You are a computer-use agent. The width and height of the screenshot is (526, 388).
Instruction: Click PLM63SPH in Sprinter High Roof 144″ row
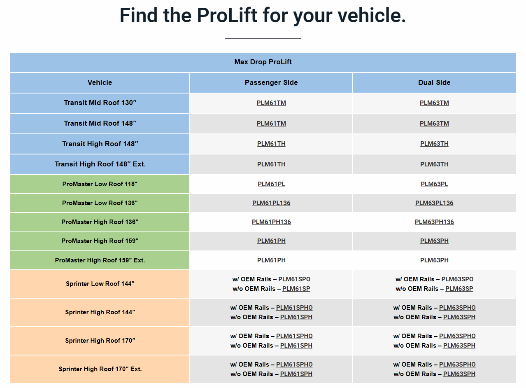[x=459, y=317]
